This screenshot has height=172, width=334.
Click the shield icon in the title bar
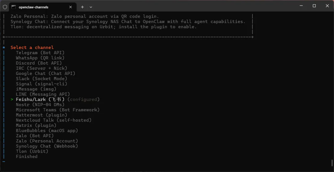[x=5, y=7]
